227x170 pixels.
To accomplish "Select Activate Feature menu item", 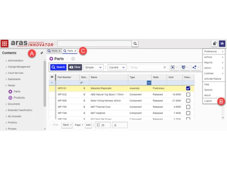I will (214, 79).
